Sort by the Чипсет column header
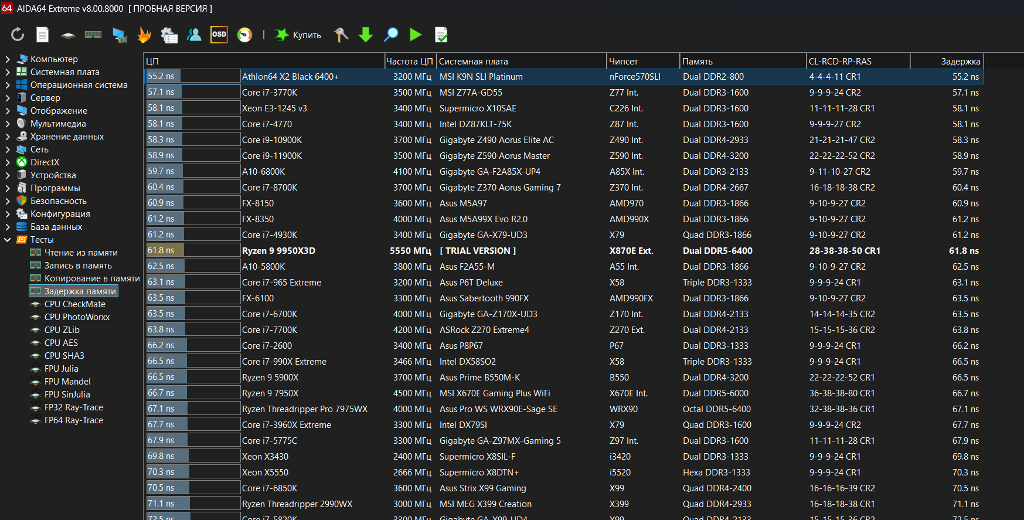Screen dimensions: 1024x520 pyautogui.click(x=643, y=61)
